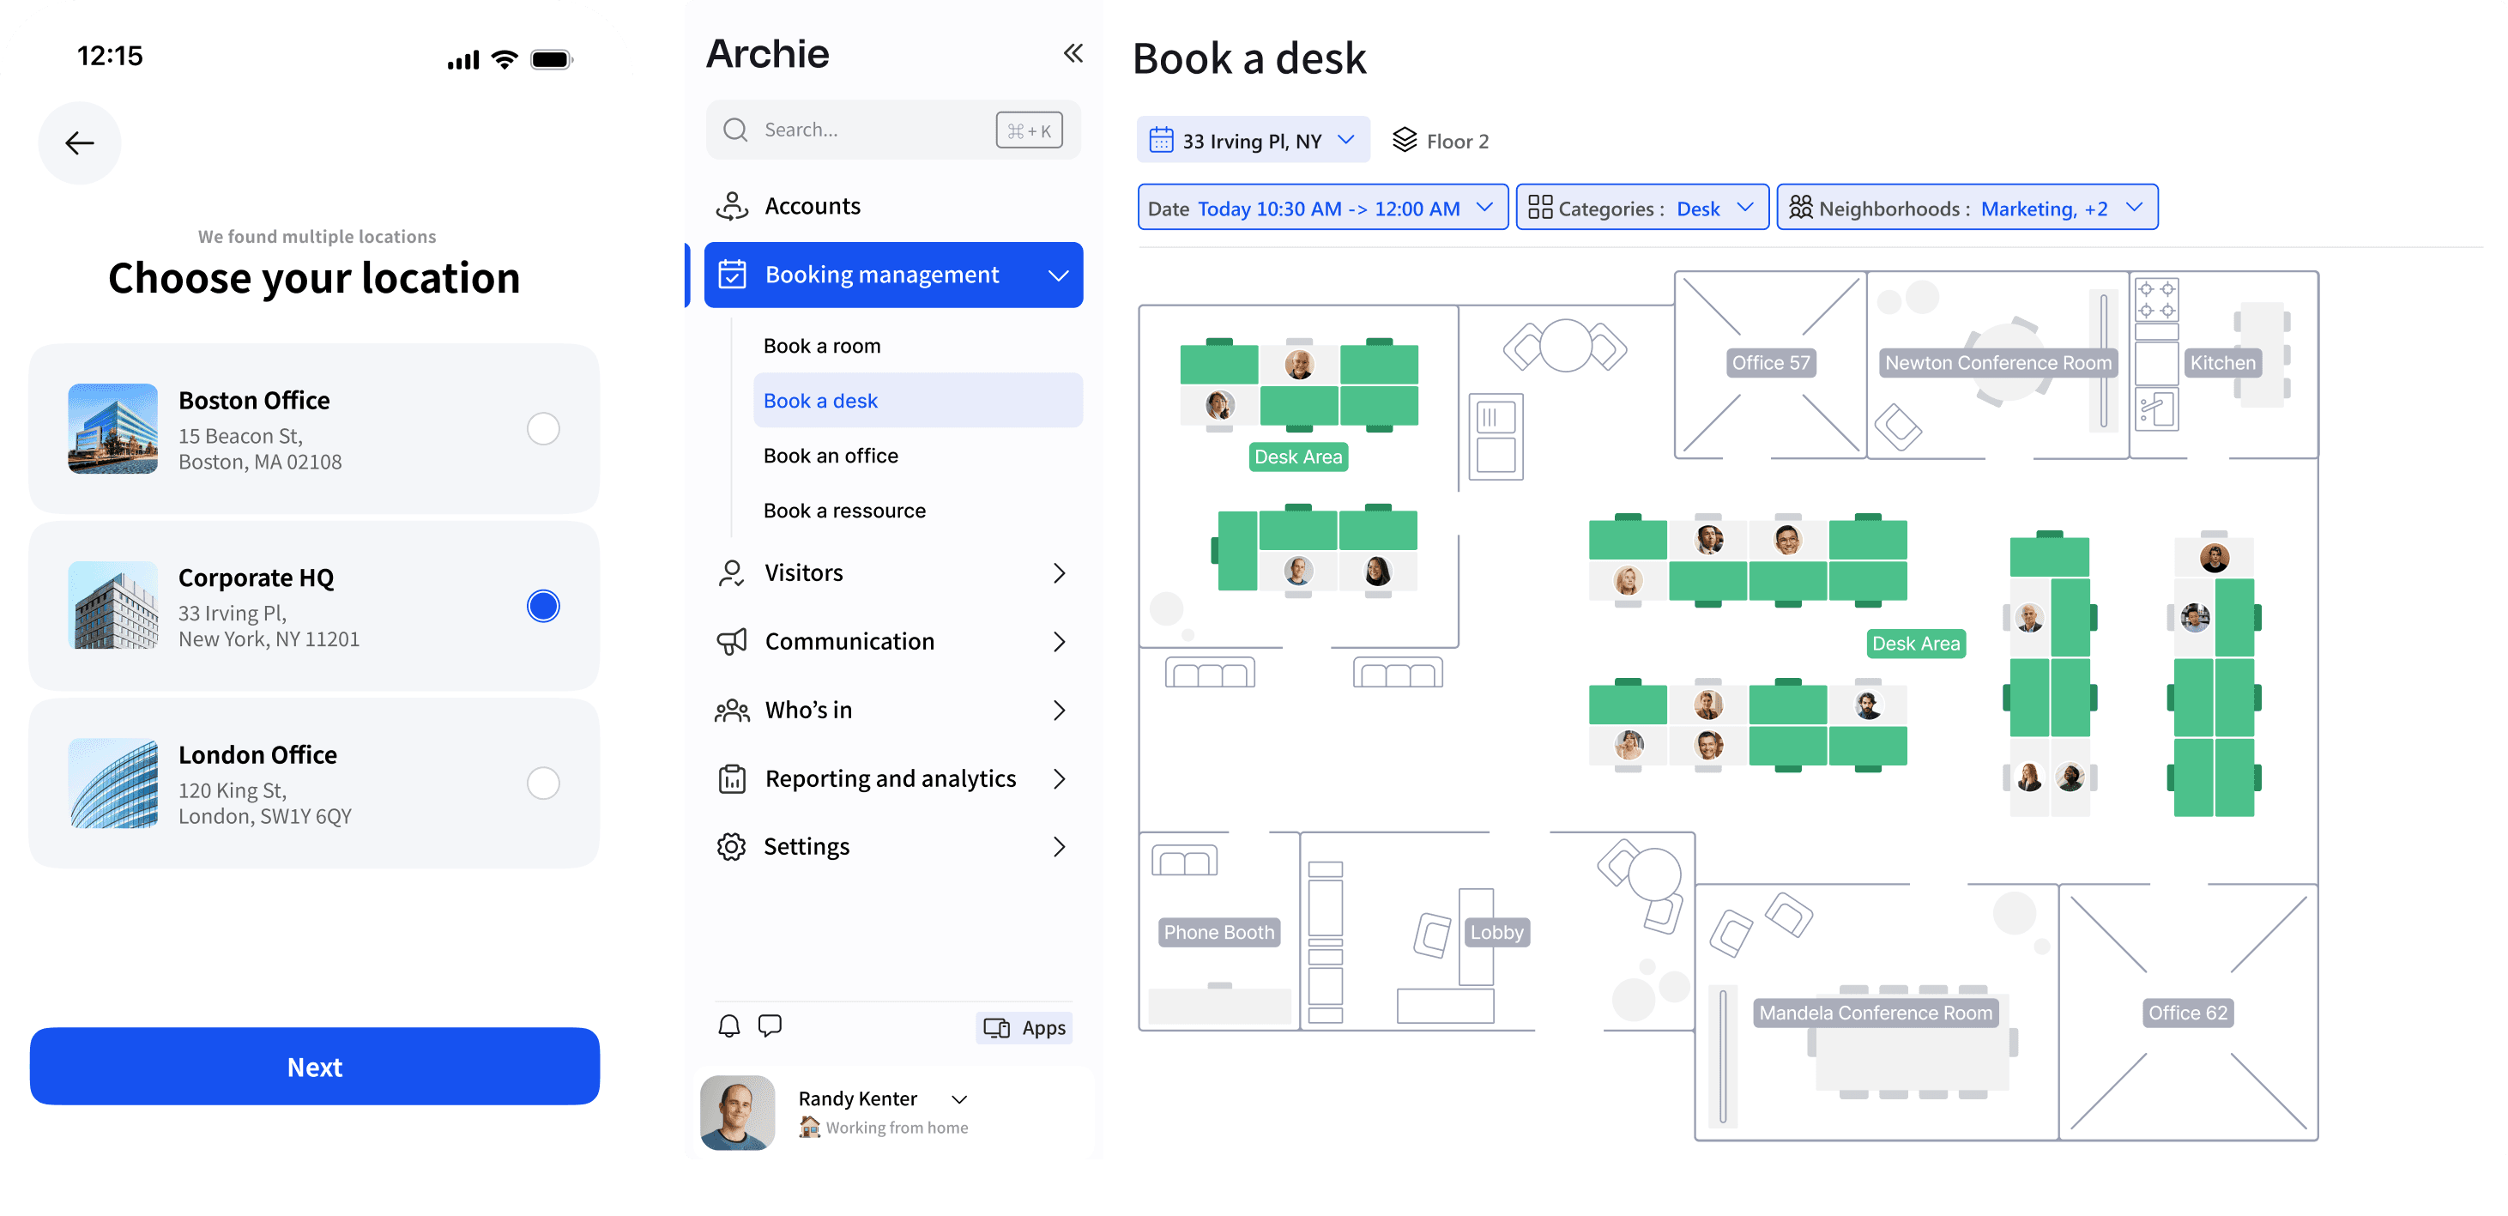Open the Who's in section
2508x1216 pixels.
tap(807, 710)
